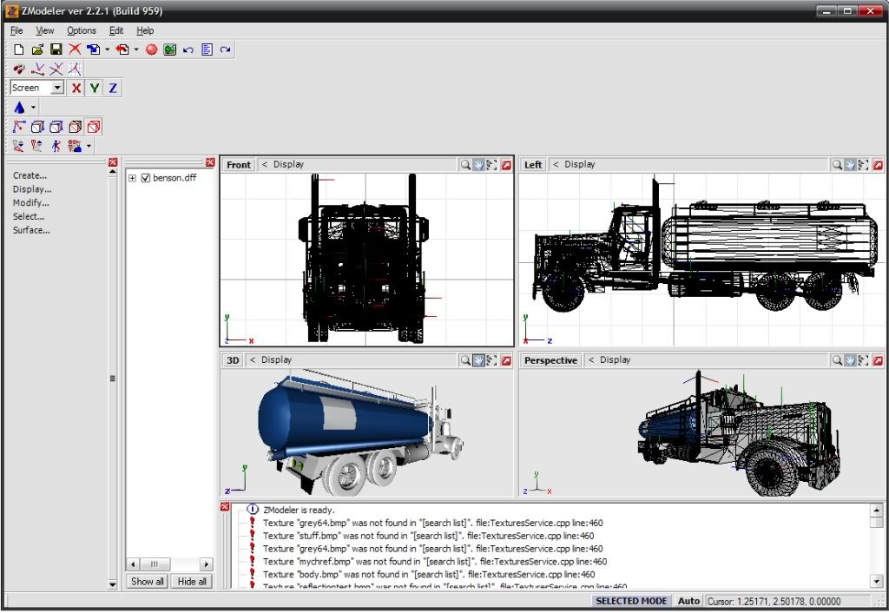Image resolution: width=889 pixels, height=613 pixels.
Task: Open dropdown arrow on the last toolbar row
Action: point(89,146)
